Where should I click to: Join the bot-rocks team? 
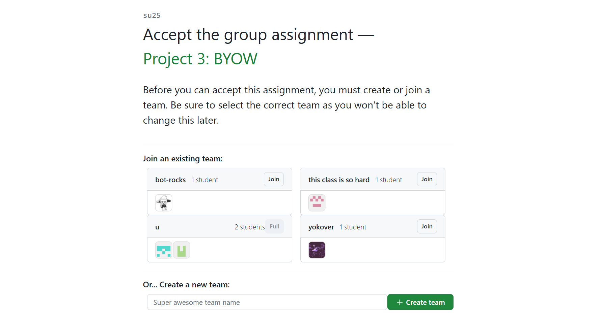[x=273, y=179]
